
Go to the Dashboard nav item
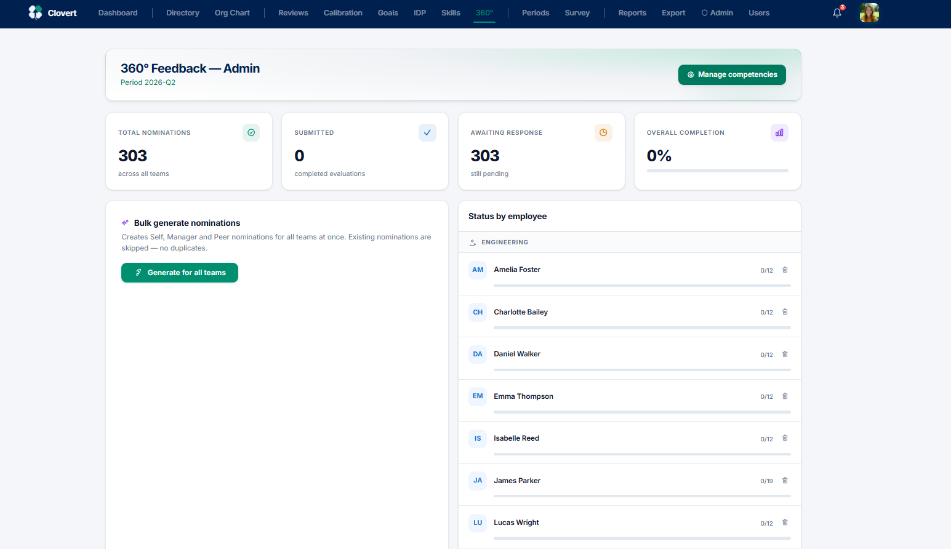(118, 13)
